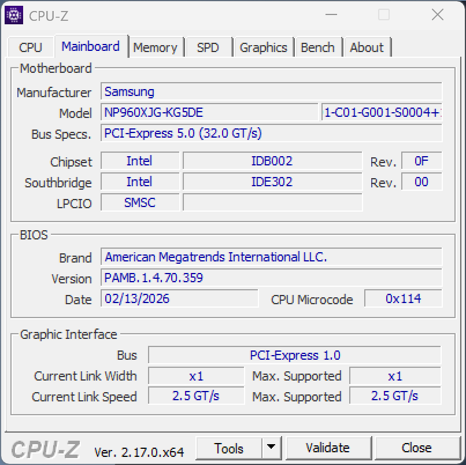The height and width of the screenshot is (465, 466).
Task: Click the Bus Specs PCI-Express 5.0 field
Action: point(271,133)
